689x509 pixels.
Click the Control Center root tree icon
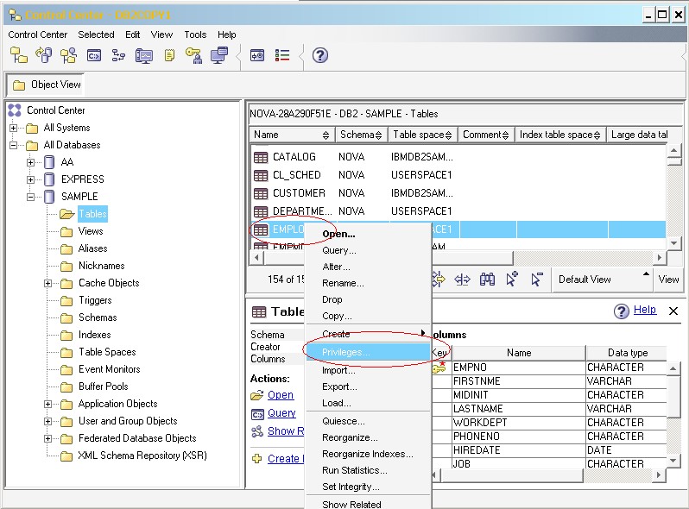point(15,110)
